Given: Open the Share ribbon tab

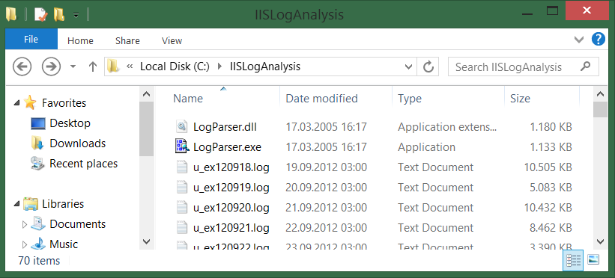Looking at the screenshot, I should coord(127,40).
